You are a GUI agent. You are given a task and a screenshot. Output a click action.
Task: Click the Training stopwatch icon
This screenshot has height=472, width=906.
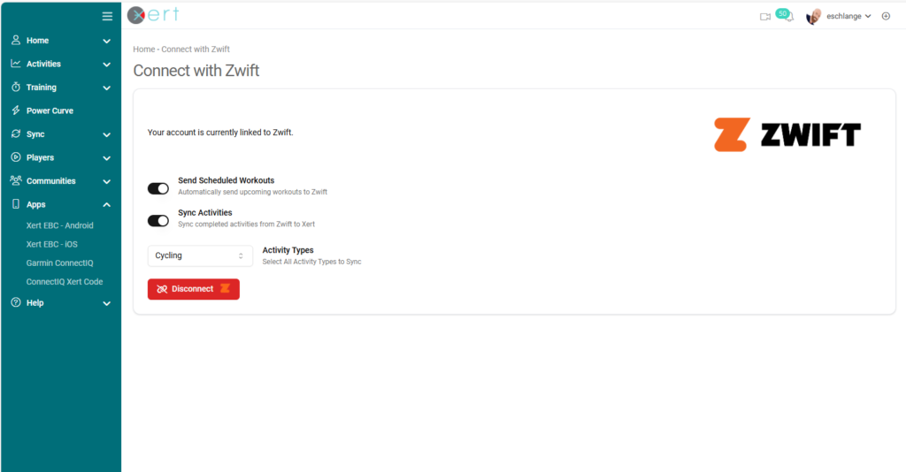pos(16,87)
